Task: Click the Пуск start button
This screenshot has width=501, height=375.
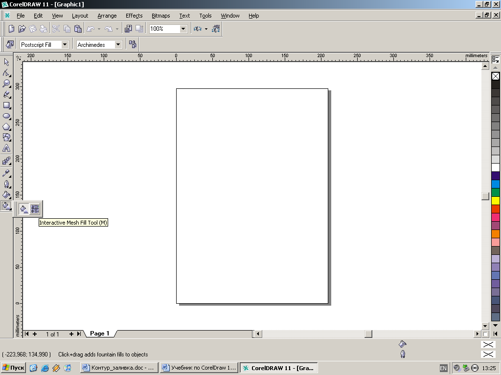Action: (14, 368)
